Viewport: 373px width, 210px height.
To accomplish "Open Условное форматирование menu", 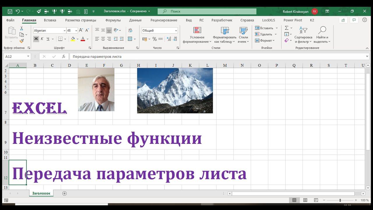I will coord(197,35).
